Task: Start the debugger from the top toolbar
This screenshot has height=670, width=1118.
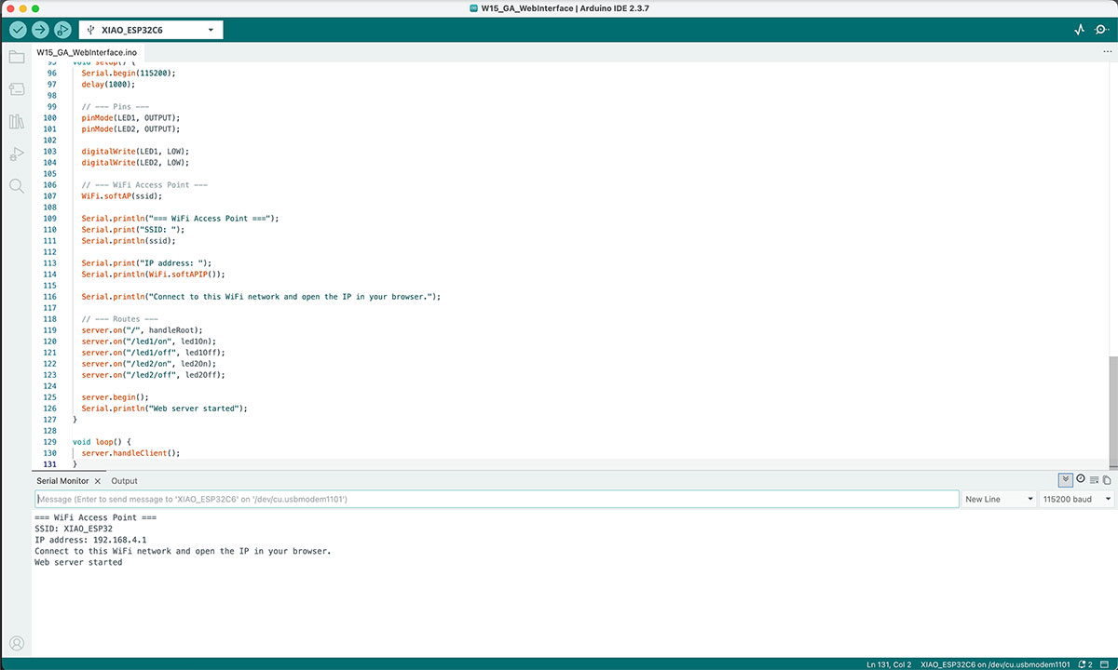Action: click(62, 30)
